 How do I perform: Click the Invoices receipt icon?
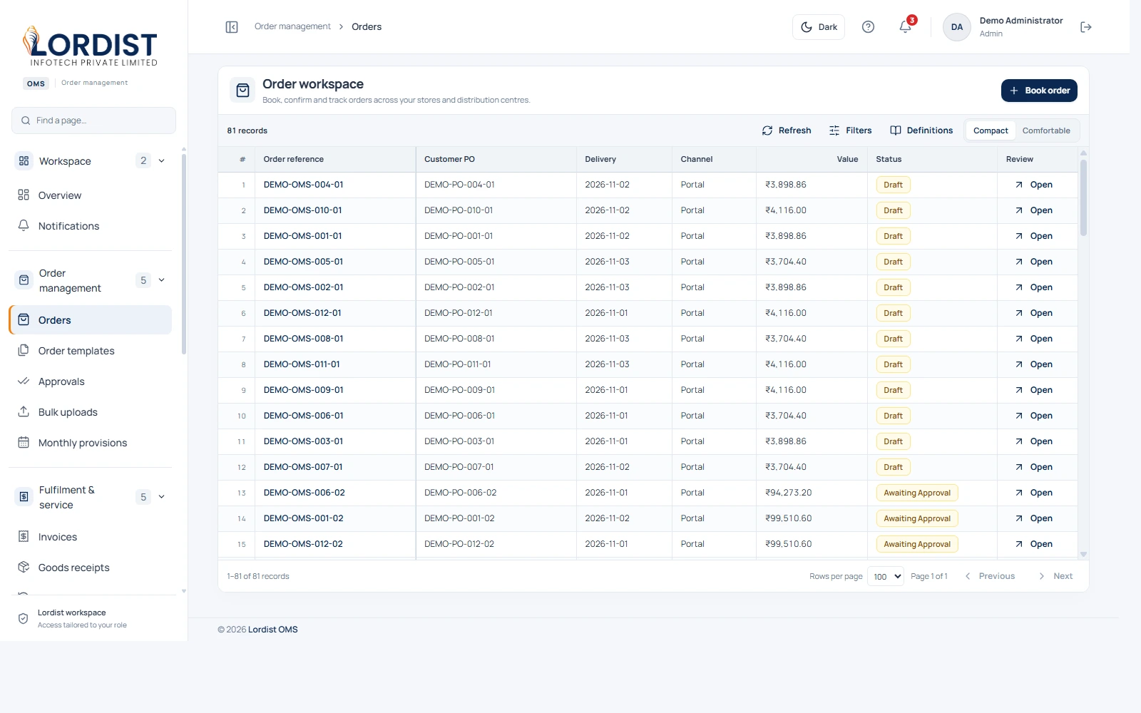point(24,536)
